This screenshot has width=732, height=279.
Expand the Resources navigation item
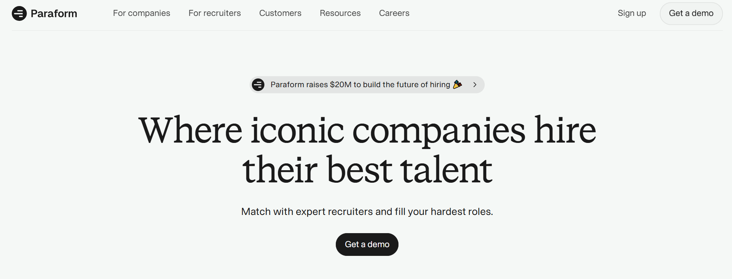point(340,13)
